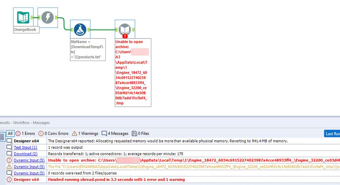This screenshot has width=340, height=185.
Task: Select the memory allocation message text
Action: [168, 141]
